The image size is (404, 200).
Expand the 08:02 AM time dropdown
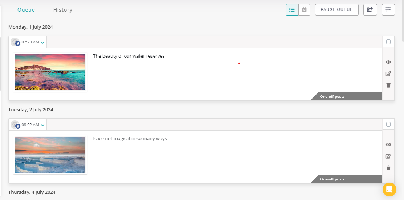(42, 125)
